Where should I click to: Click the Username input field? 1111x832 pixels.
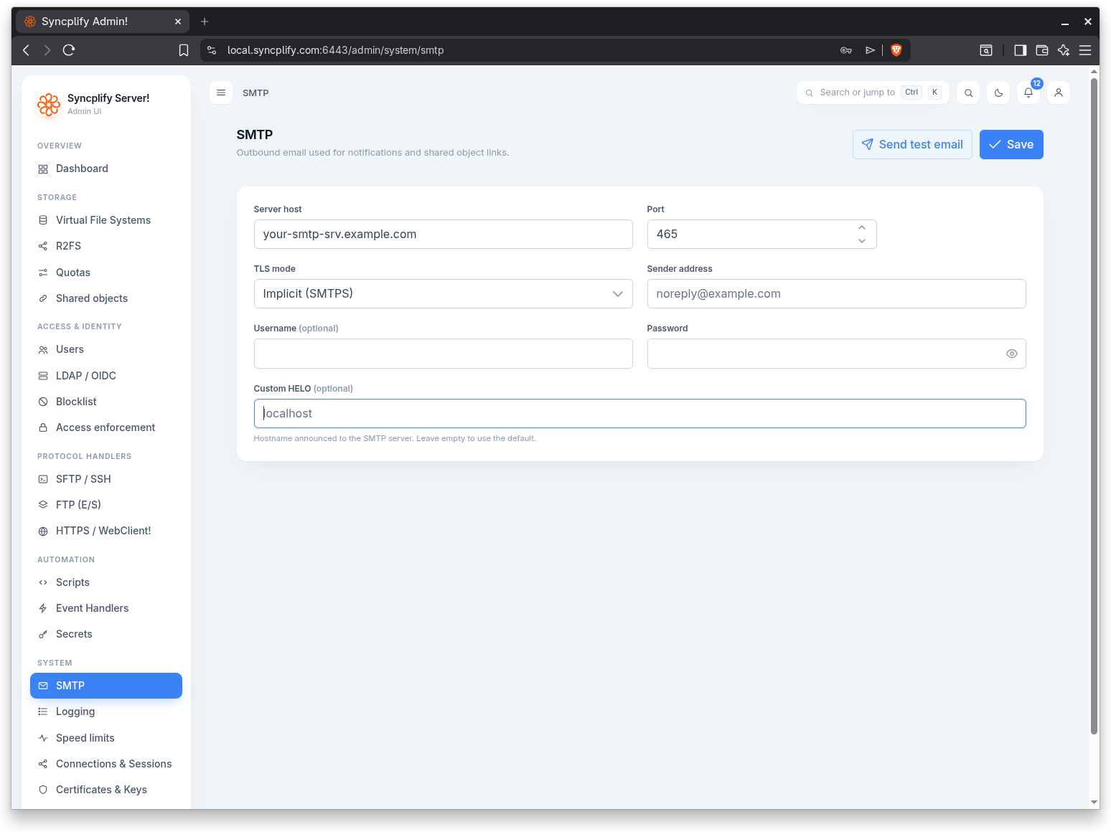coord(443,354)
